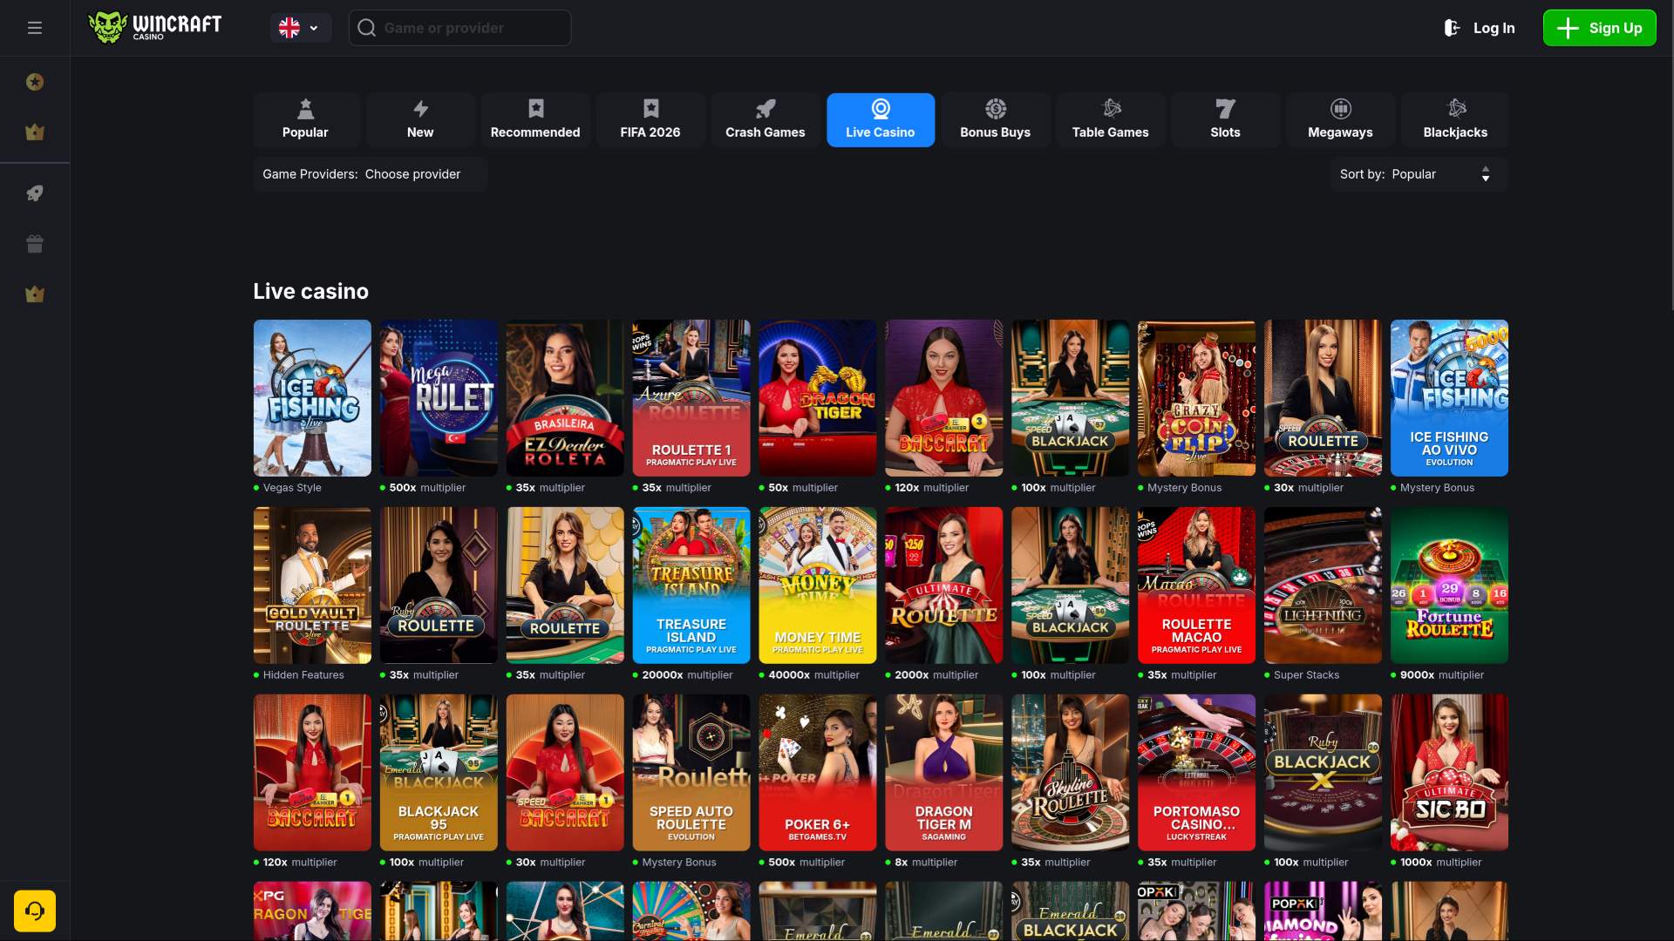1674x941 pixels.
Task: Open the Sort by Popular dropdown
Action: (1419, 174)
